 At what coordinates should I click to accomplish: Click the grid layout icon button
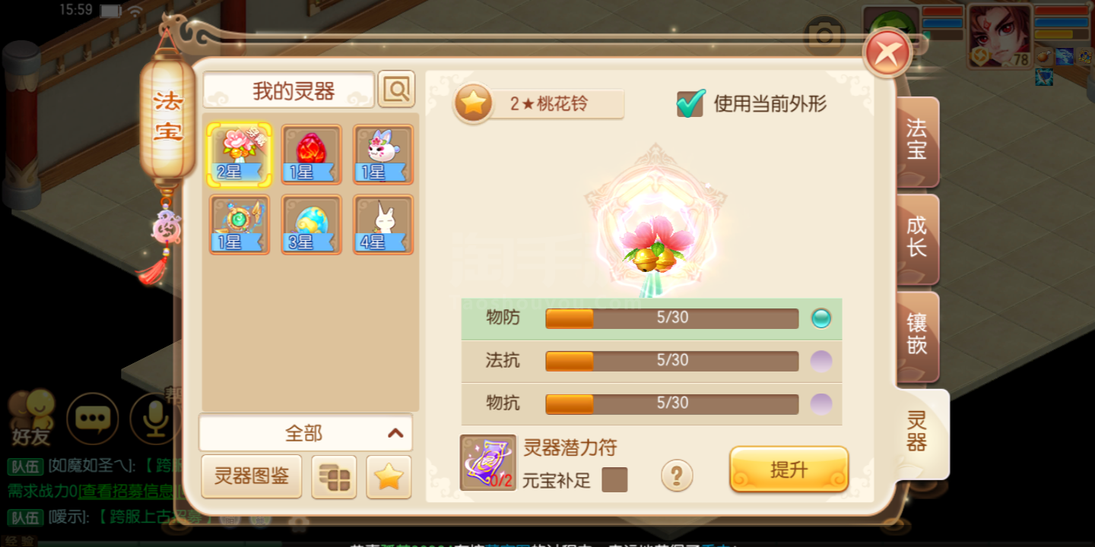click(x=334, y=477)
